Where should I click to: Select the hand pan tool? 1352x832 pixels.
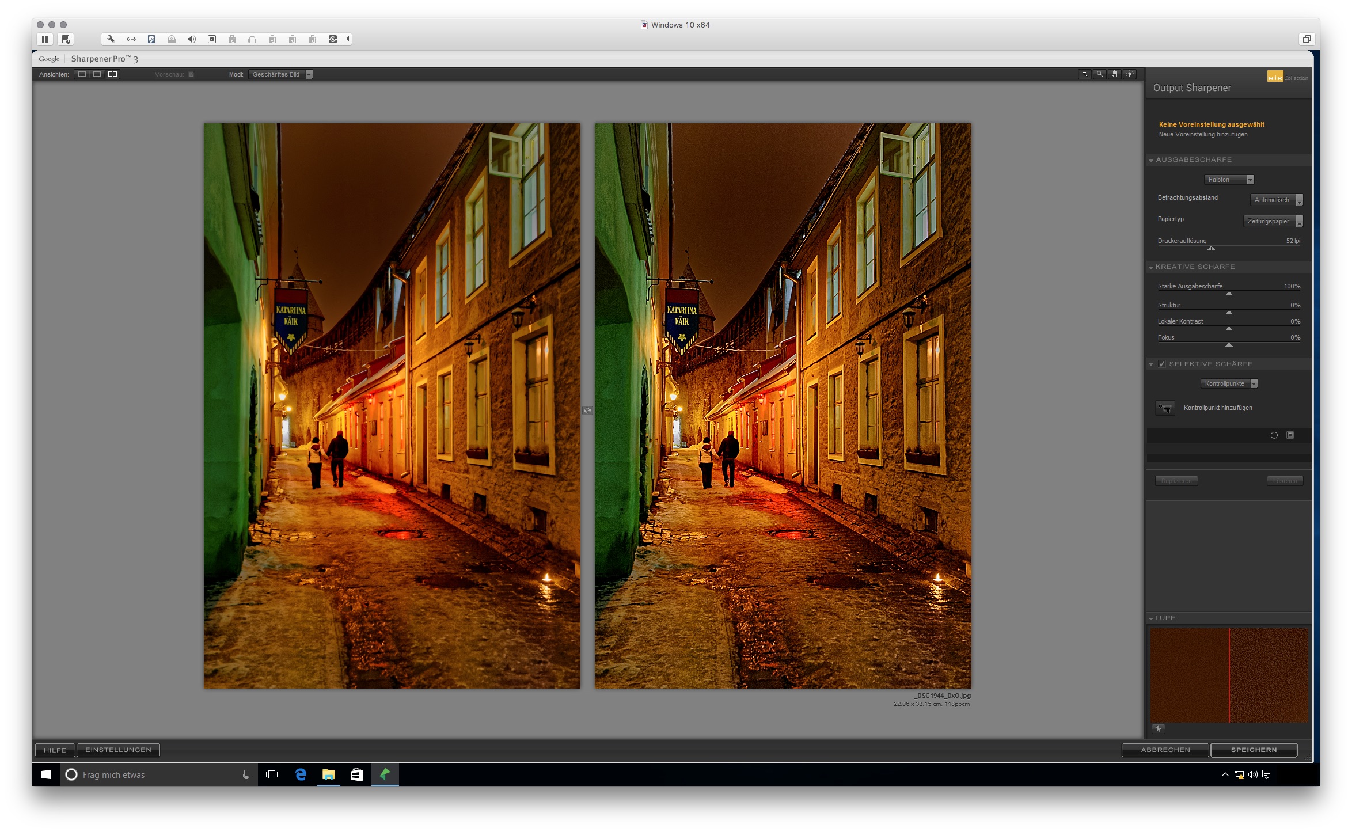coord(1114,74)
